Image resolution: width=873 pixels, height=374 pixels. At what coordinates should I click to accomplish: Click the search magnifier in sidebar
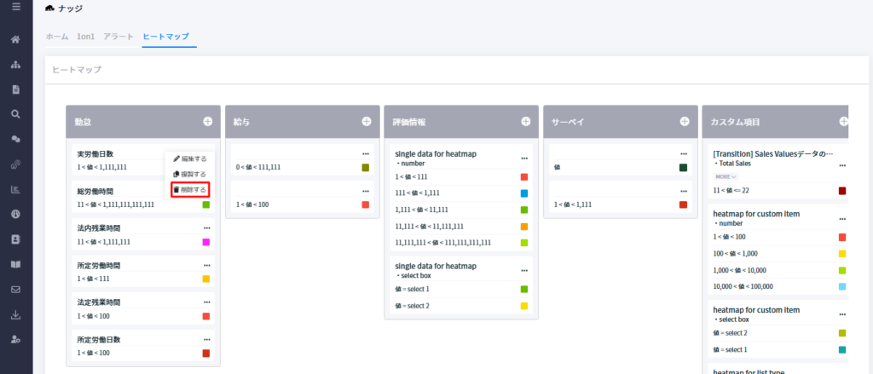pyautogui.click(x=15, y=114)
